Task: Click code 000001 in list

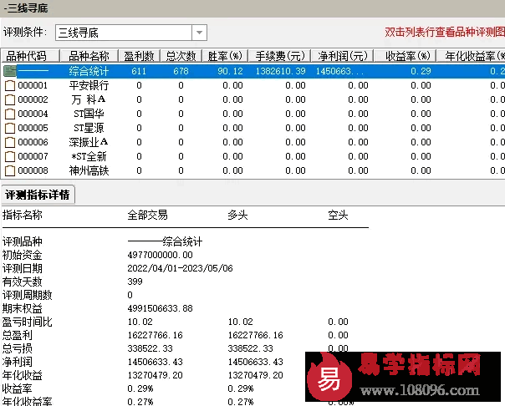Action: click(x=33, y=85)
